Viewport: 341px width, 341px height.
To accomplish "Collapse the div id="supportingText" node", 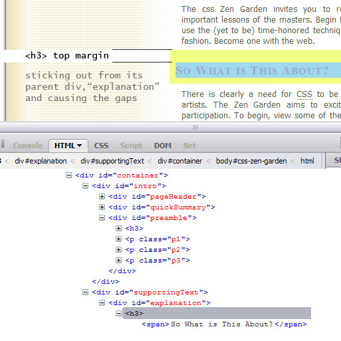I will coord(85,292).
